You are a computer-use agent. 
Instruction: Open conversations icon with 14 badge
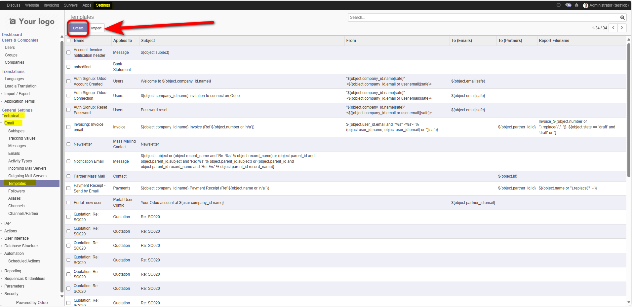(568, 5)
